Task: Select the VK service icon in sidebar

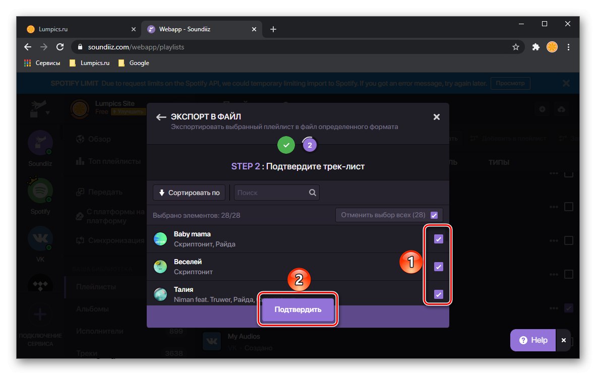Action: [40, 238]
